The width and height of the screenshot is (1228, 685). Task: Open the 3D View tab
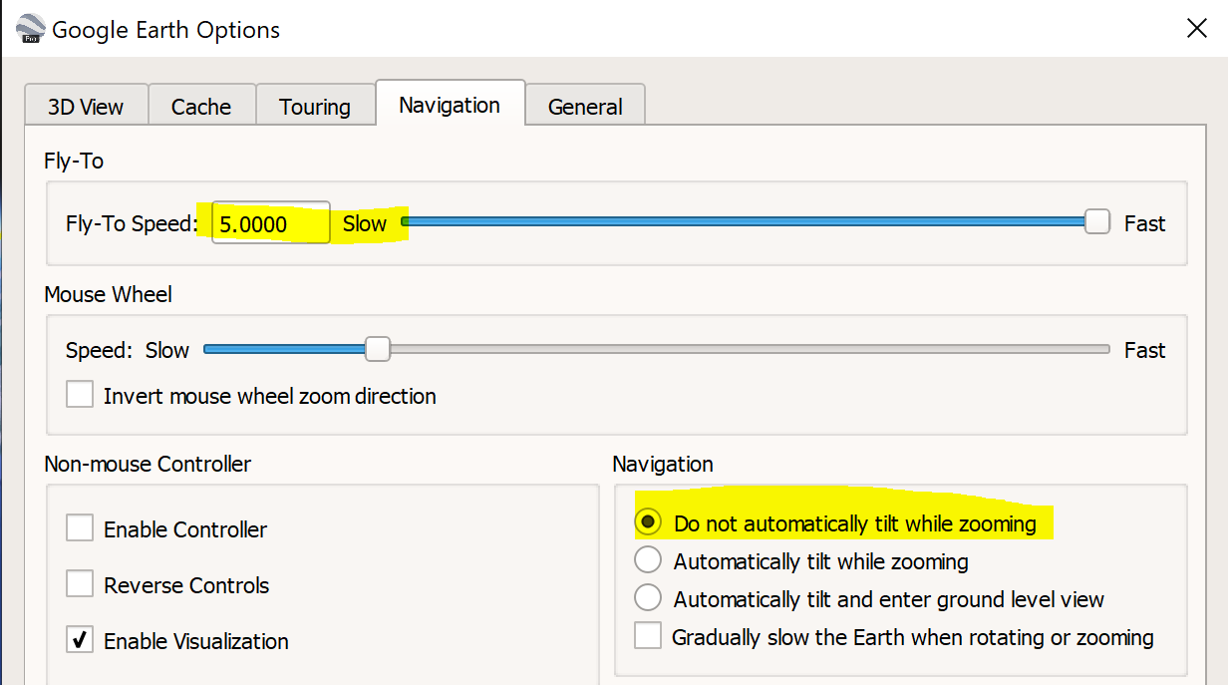(x=86, y=107)
